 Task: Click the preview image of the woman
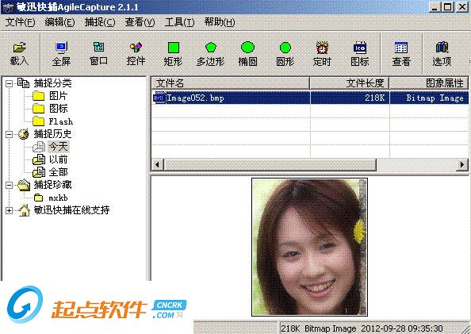[x=310, y=247]
